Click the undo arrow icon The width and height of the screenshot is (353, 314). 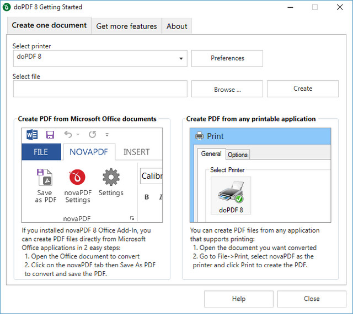tap(68, 135)
